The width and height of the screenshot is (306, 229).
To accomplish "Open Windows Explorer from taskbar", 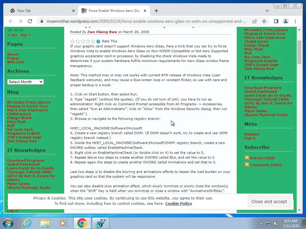I will click(45, 223).
